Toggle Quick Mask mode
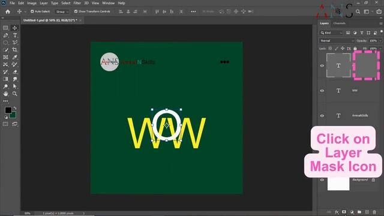The width and height of the screenshot is (384, 216). pos(5,124)
